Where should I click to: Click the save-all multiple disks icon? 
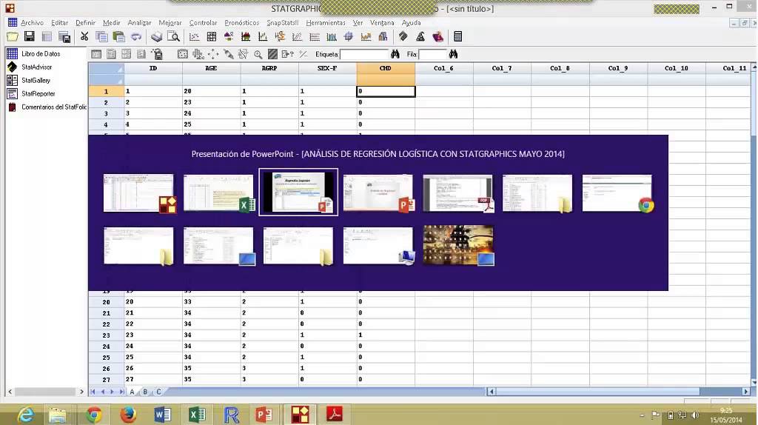(64, 37)
